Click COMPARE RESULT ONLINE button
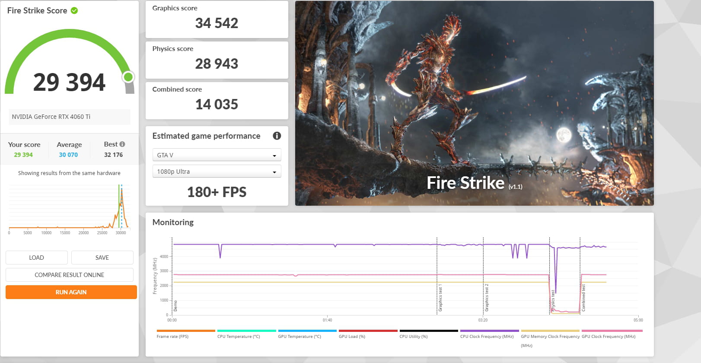The image size is (701, 363). click(x=69, y=275)
